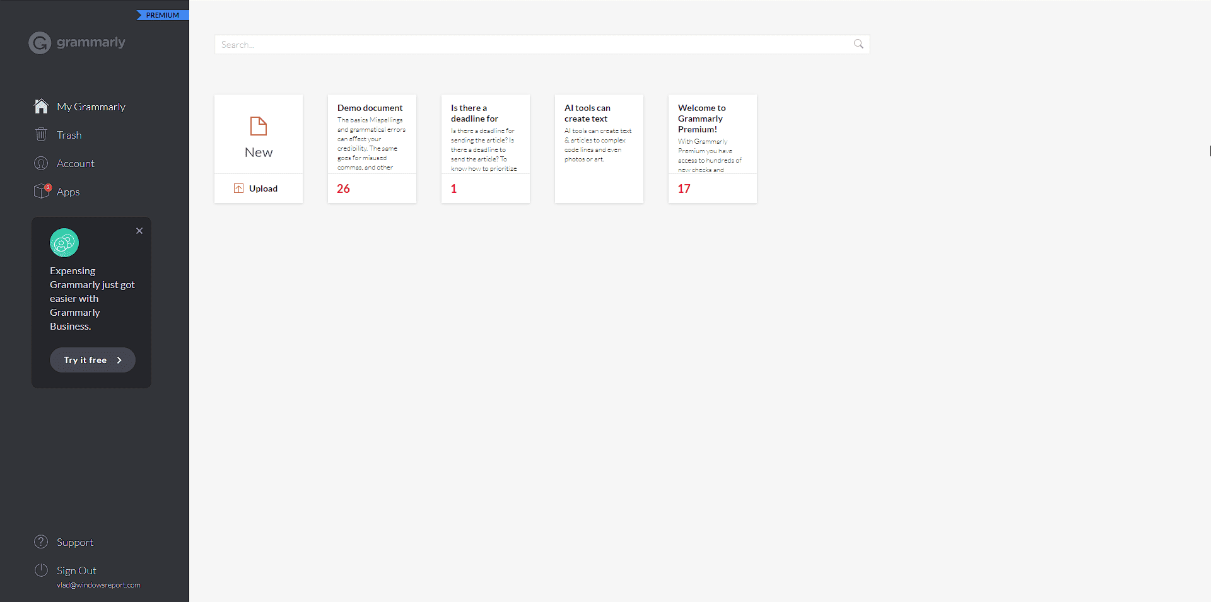Click the Sign Out power icon
This screenshot has height=602, width=1211.
tap(41, 570)
